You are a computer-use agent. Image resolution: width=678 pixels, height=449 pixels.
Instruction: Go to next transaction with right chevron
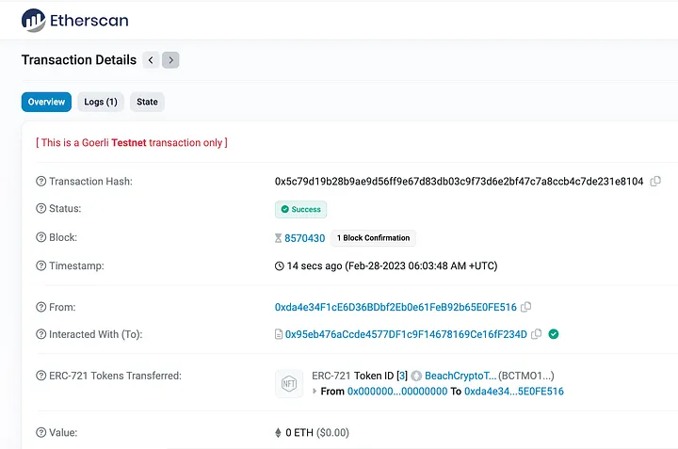[x=170, y=60]
